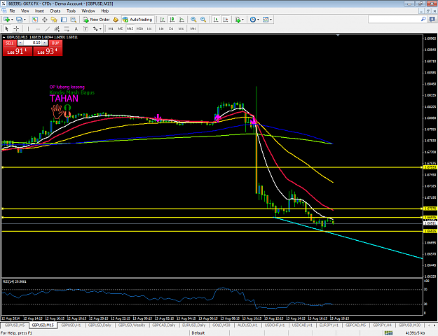
Task: Select the Text Label tool
Action: click(x=85, y=29)
